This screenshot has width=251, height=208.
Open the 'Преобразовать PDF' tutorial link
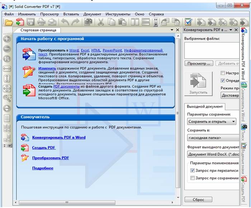tap(51, 158)
